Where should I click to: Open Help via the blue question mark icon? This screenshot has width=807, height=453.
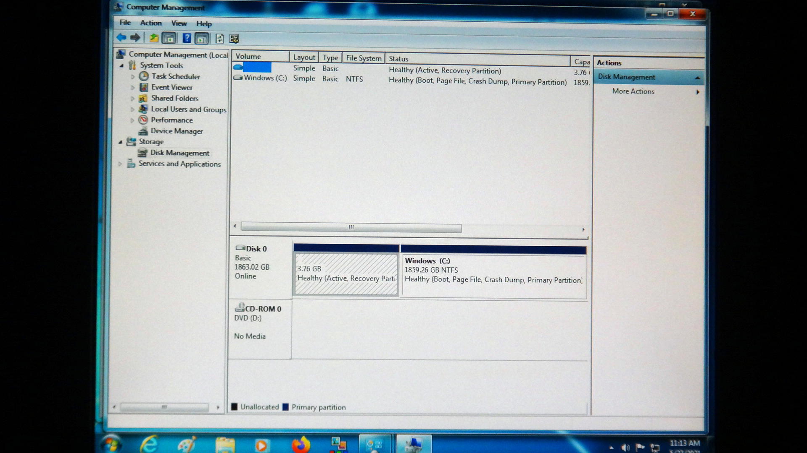(x=187, y=39)
